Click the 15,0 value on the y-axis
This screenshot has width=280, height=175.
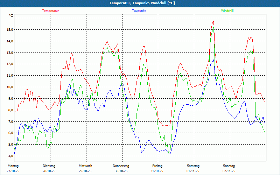click(x=10, y=30)
